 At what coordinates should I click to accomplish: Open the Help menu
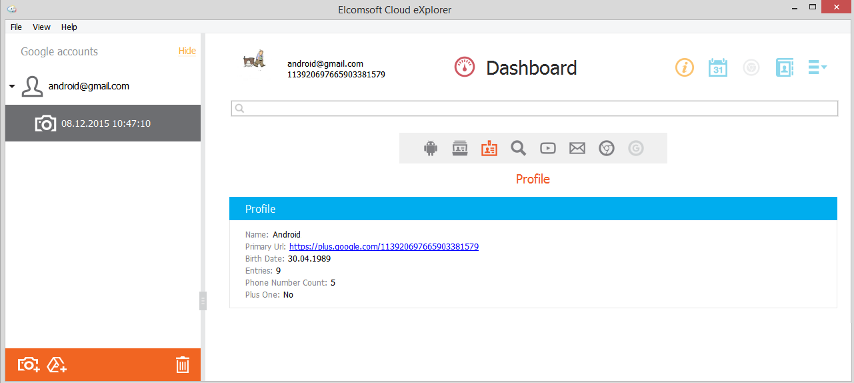click(x=69, y=27)
